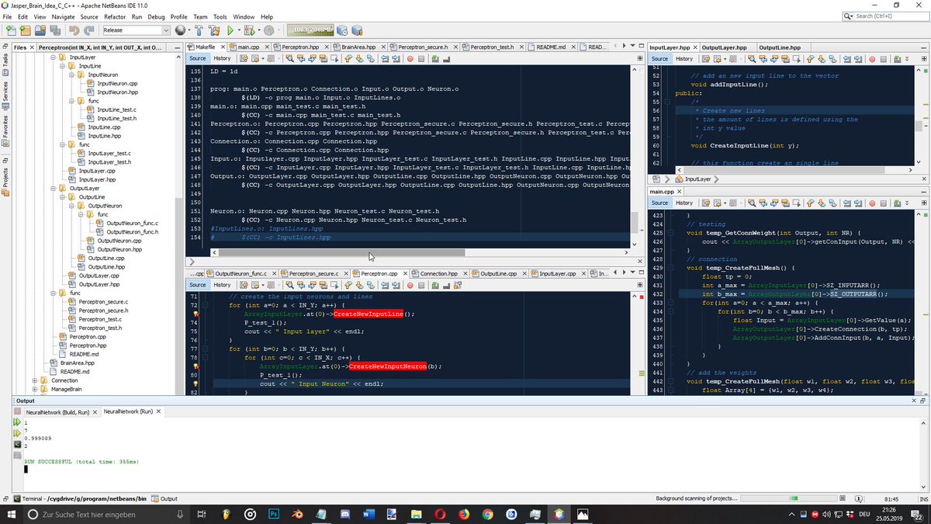Viewport: 931px width, 524px height.
Task: Click the Profile Project toolbar icon
Action: point(269,30)
